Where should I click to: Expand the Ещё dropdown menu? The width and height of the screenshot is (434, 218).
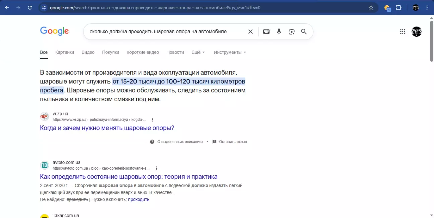click(198, 52)
